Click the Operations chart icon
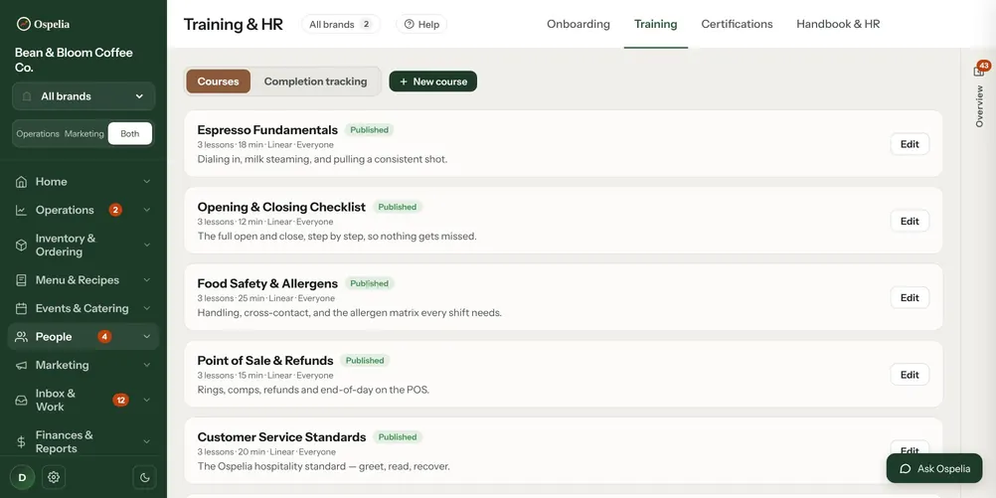 [21, 211]
